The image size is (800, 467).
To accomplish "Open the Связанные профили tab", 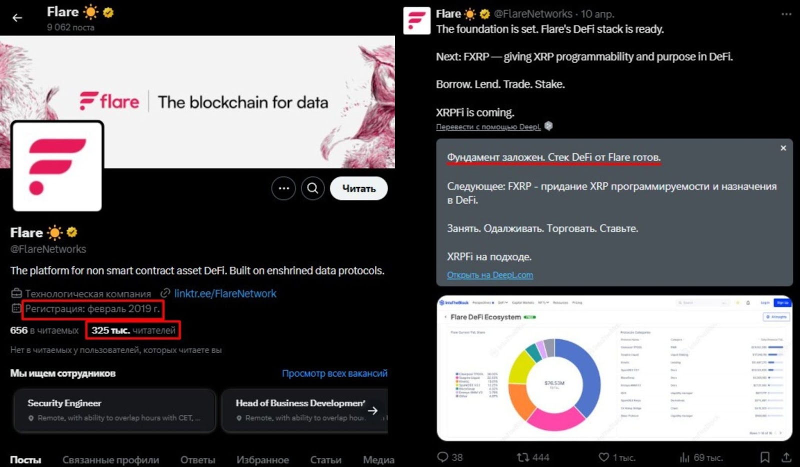I will tap(110, 459).
